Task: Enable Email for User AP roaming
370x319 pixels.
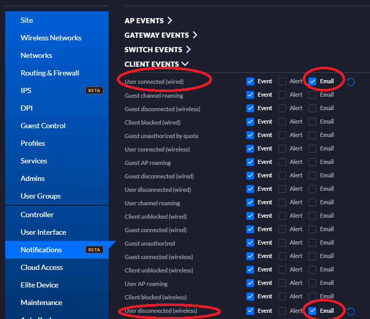Action: 313,283
